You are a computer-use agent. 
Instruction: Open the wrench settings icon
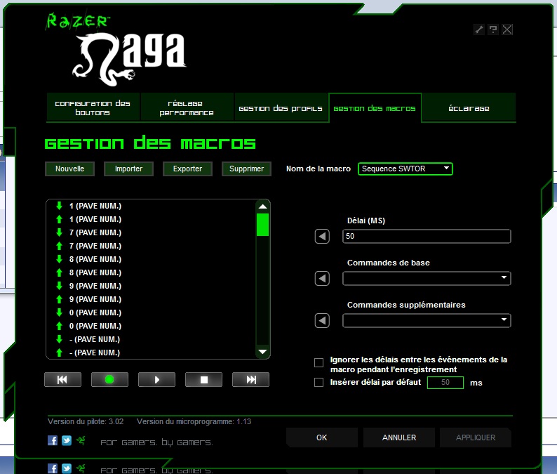pos(479,29)
